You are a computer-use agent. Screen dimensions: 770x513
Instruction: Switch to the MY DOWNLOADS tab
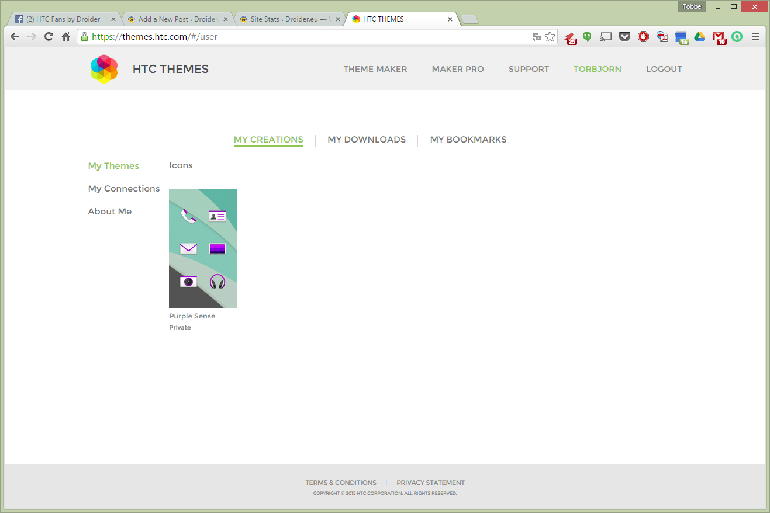point(367,140)
